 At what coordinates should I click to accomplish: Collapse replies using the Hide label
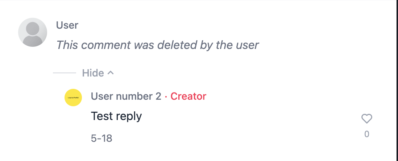[93, 73]
